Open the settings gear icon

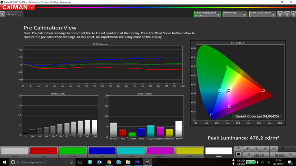[280, 14]
